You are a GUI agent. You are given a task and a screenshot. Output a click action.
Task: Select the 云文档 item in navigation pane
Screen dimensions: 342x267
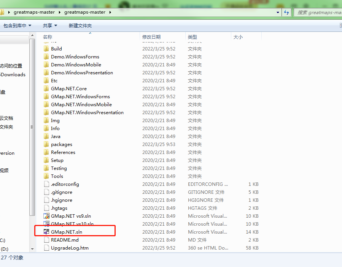click(6, 118)
